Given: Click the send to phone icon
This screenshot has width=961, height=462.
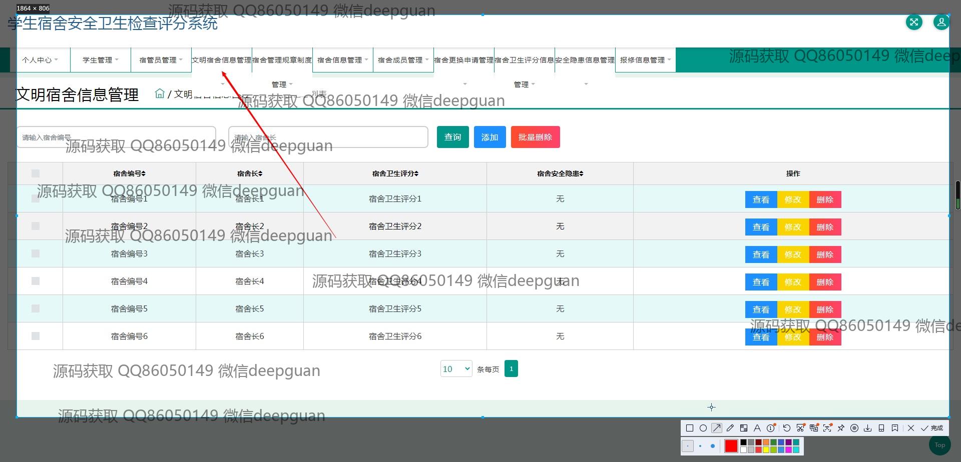Looking at the screenshot, I should (881, 428).
